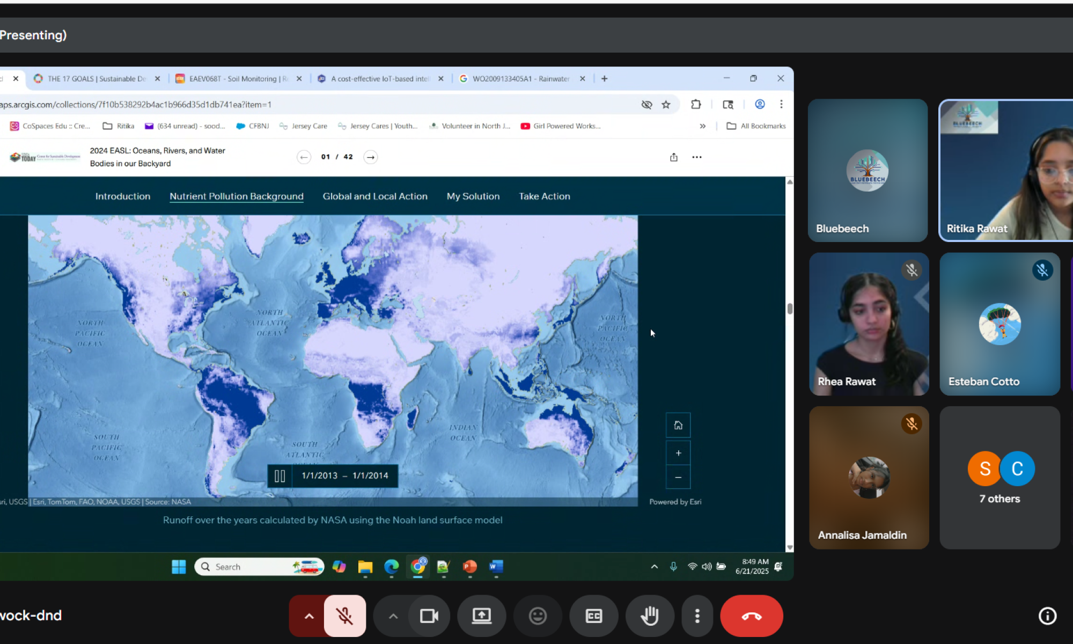Viewport: 1073px width, 644px height.
Task: Select the 7 others participants tile
Action: click(999, 477)
